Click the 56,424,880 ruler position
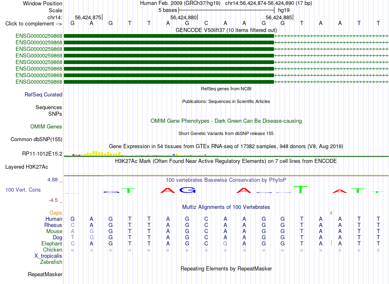The height and width of the screenshot is (284, 389). tap(183, 17)
